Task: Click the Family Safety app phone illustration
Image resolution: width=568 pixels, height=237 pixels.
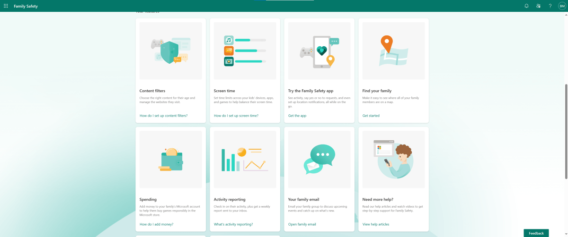Action: (319, 51)
